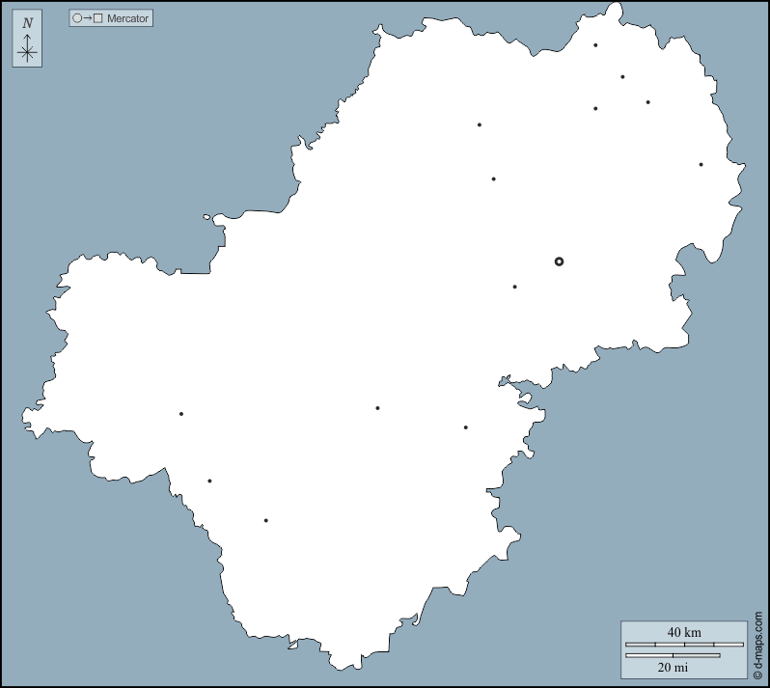Viewport: 770px width, 688px height.
Task: Click the circle-to-square projection symbol
Action: (87, 18)
